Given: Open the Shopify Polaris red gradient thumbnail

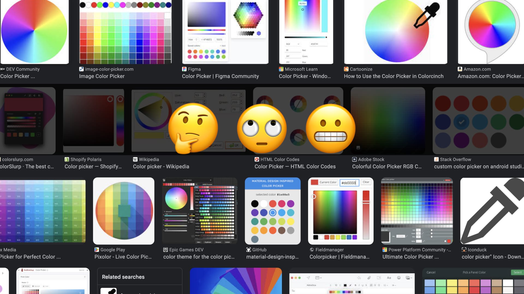Looking at the screenshot, I should 94,121.
